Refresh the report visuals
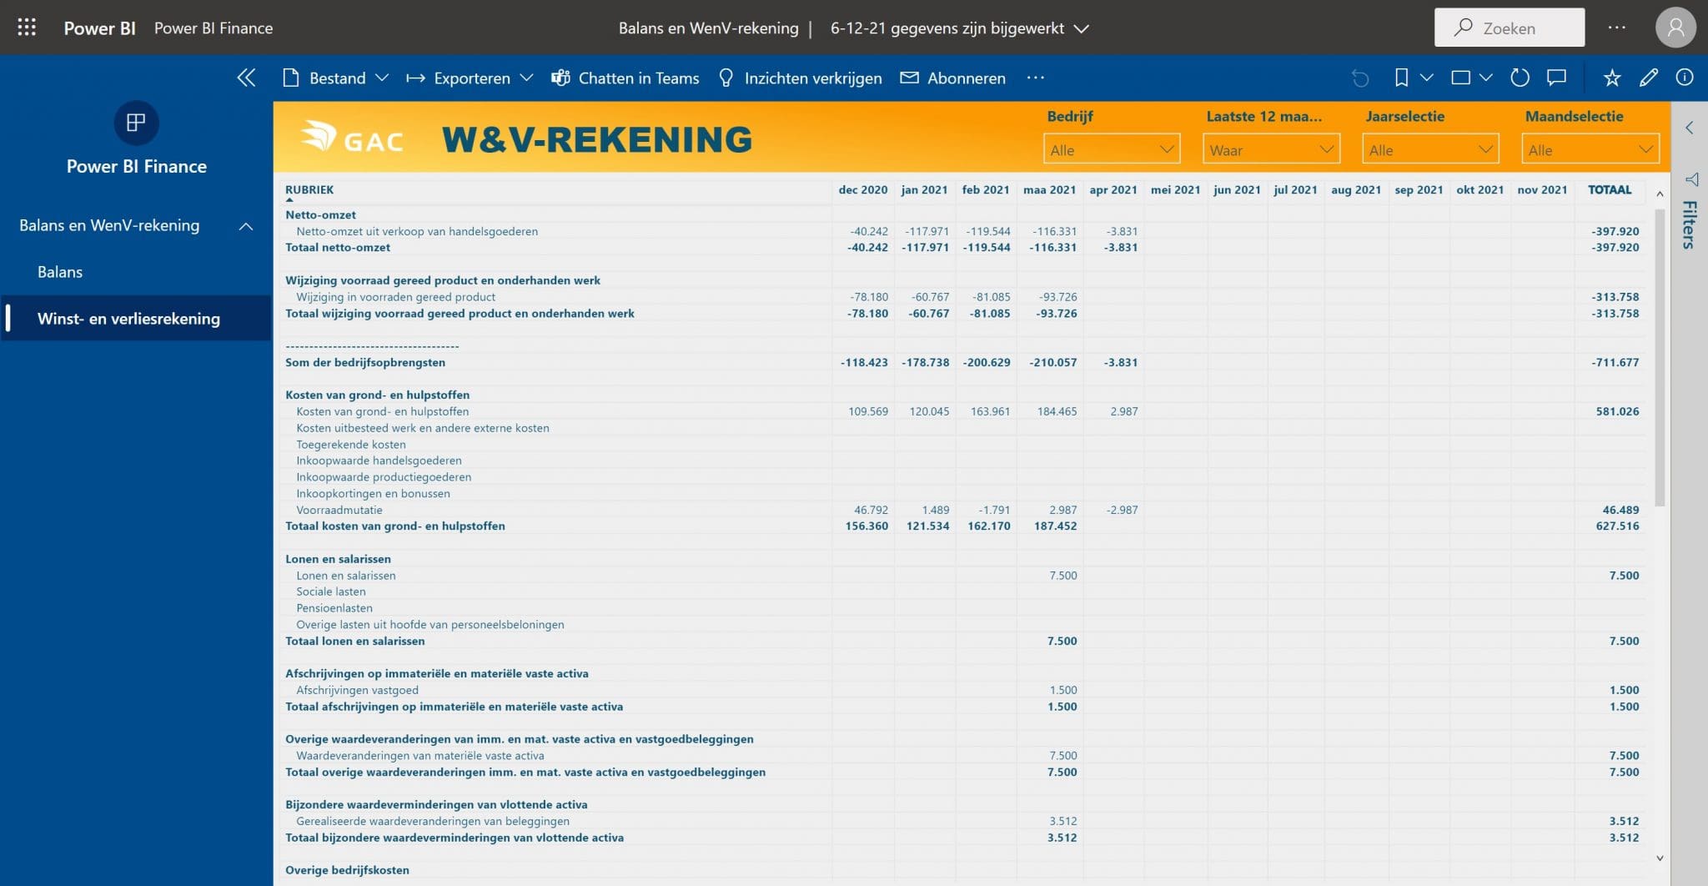Image resolution: width=1708 pixels, height=886 pixels. (1520, 78)
